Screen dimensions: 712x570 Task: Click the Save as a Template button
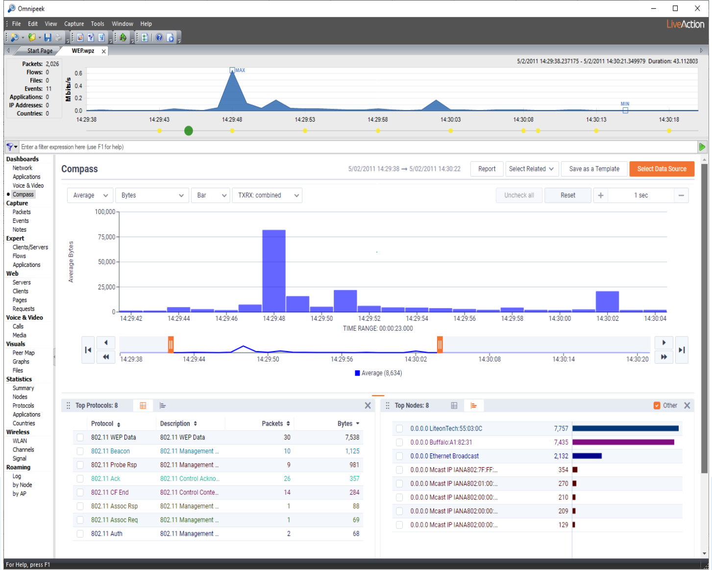(x=594, y=168)
